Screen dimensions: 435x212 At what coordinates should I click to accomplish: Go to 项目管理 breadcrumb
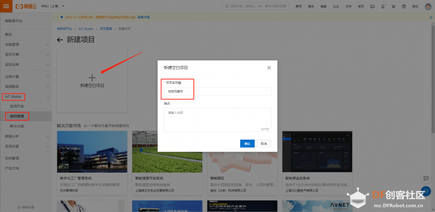(106, 28)
